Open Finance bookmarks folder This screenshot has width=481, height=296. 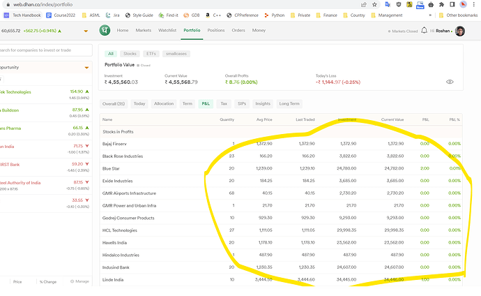[x=326, y=15]
